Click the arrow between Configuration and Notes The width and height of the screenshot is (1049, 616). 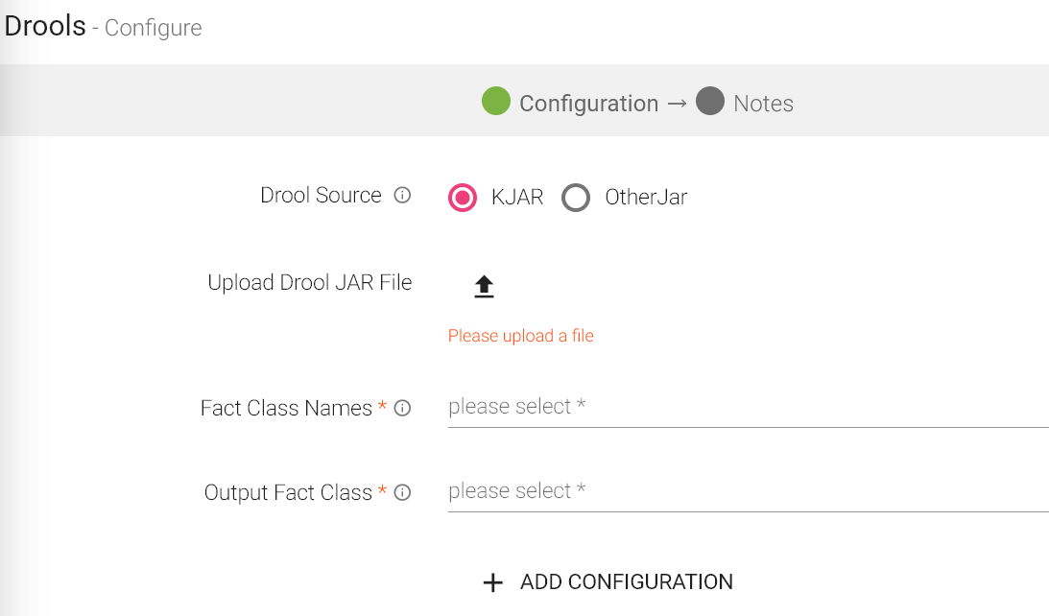click(677, 103)
